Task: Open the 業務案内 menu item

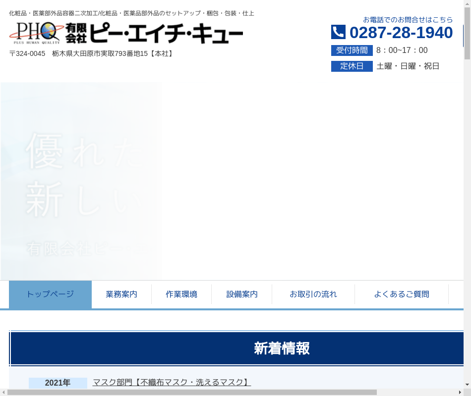Action: click(x=121, y=295)
